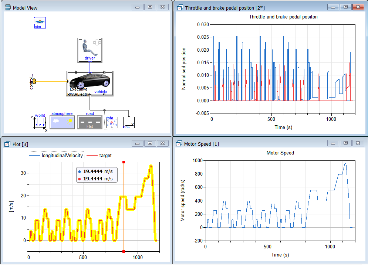Select the driver component block
368x265 pixels.
tap(90, 50)
